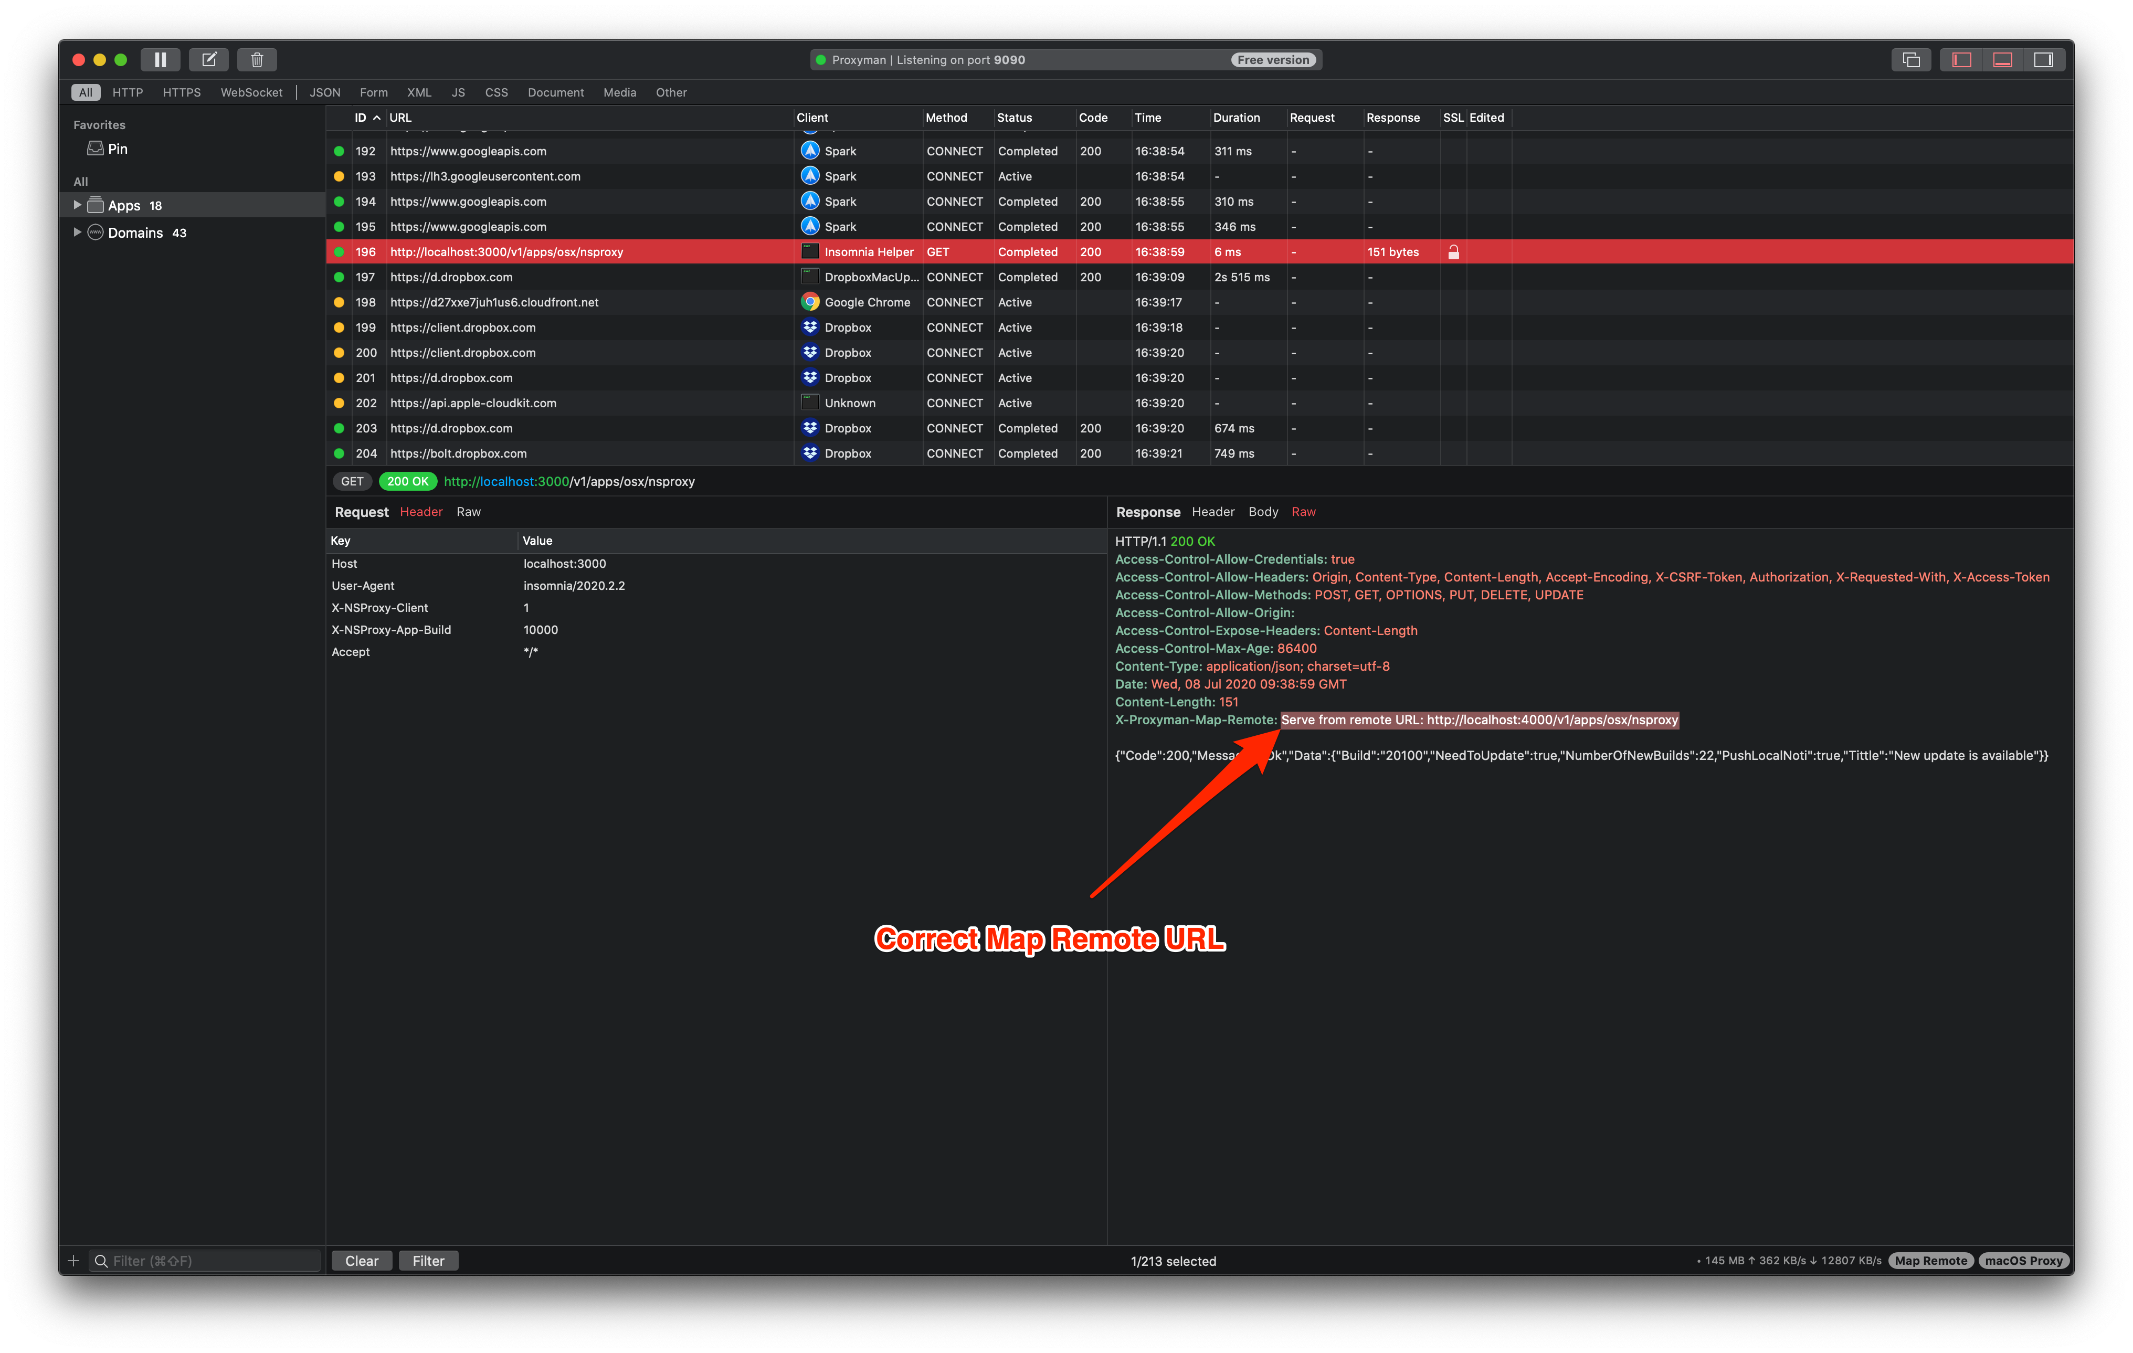Click the SSL lock icon on row 196
The image size is (2133, 1353).
click(1454, 251)
